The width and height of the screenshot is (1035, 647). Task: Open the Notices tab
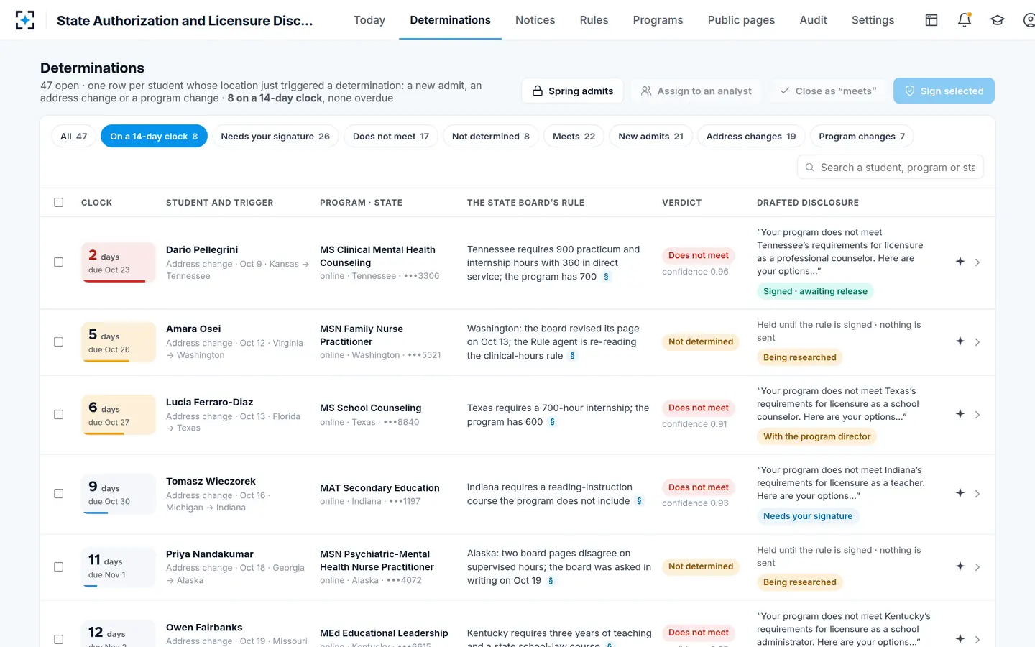coord(535,20)
